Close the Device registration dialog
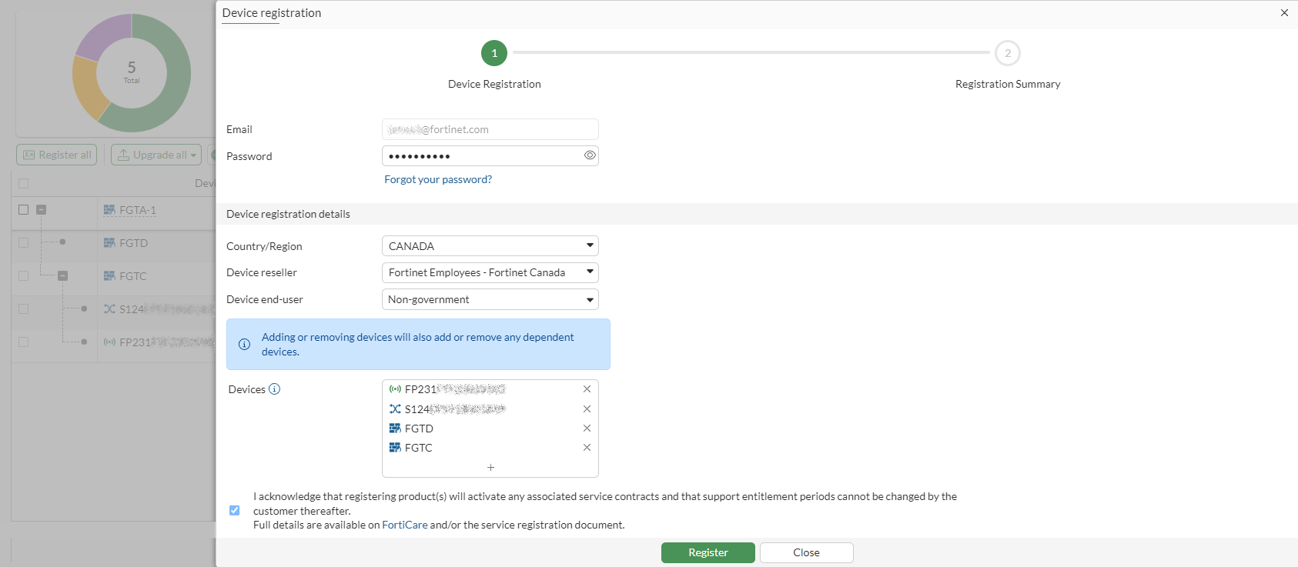 click(x=1284, y=13)
